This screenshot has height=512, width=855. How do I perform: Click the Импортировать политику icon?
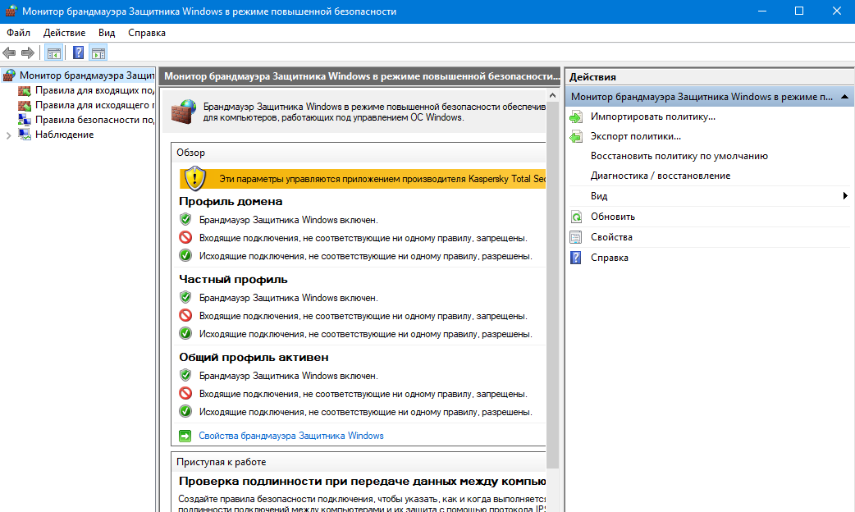click(x=576, y=117)
